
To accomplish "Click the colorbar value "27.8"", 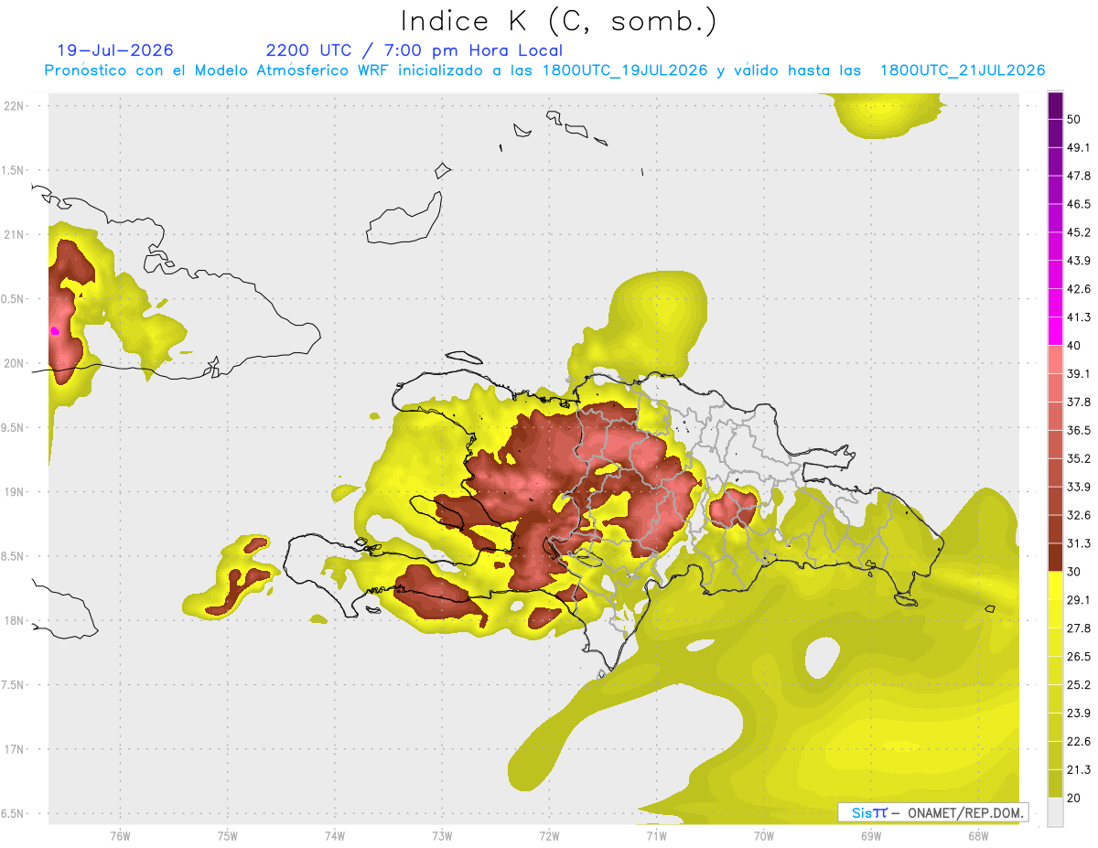I will click(x=1079, y=628).
